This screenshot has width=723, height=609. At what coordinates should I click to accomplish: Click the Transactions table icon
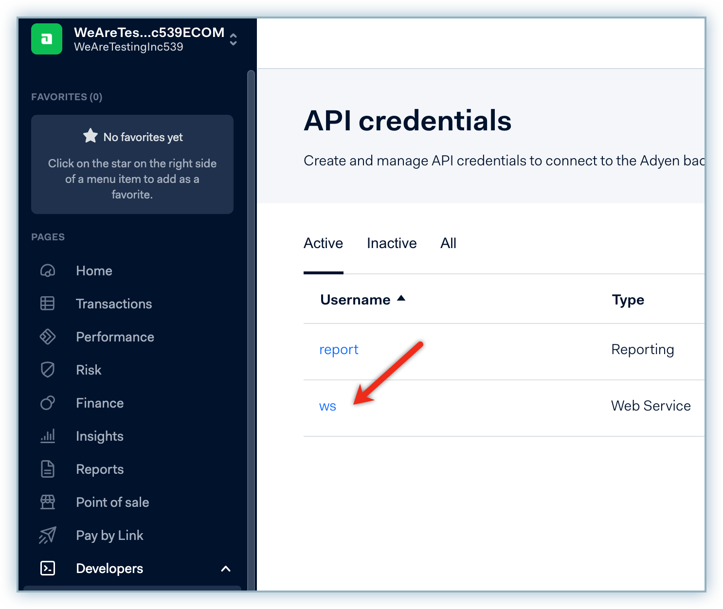[48, 304]
